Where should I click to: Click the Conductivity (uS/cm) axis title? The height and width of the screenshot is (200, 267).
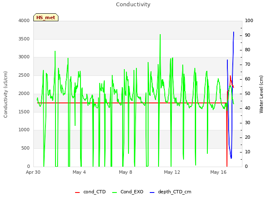(x=5, y=95)
